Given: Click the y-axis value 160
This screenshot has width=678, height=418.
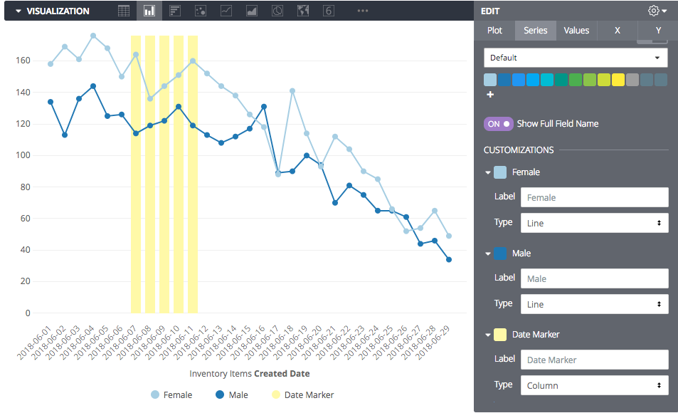Looking at the screenshot, I should (x=23, y=61).
